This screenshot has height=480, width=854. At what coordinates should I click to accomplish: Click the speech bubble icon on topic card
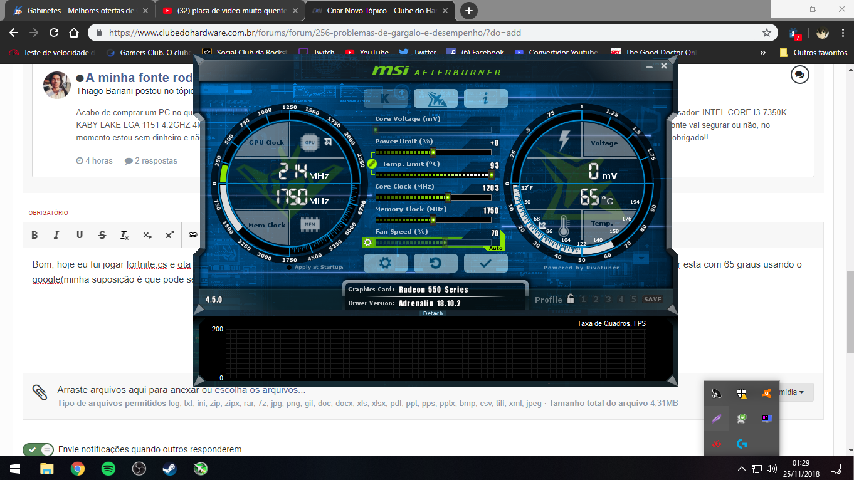coord(799,75)
